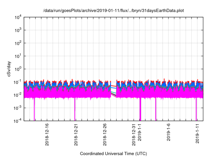Screen dimensions: 224x157
Task: Click the 10^2 y-axis tick label
Action: [18, 43]
